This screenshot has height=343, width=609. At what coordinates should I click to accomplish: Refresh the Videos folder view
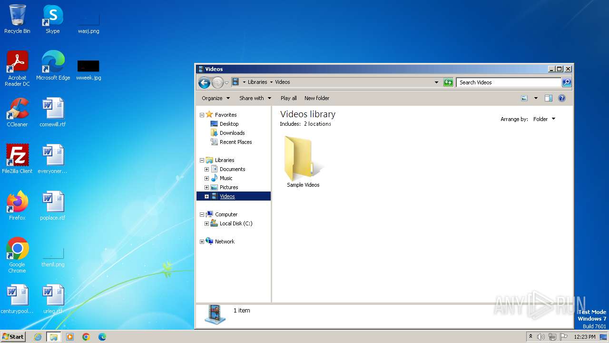point(448,82)
